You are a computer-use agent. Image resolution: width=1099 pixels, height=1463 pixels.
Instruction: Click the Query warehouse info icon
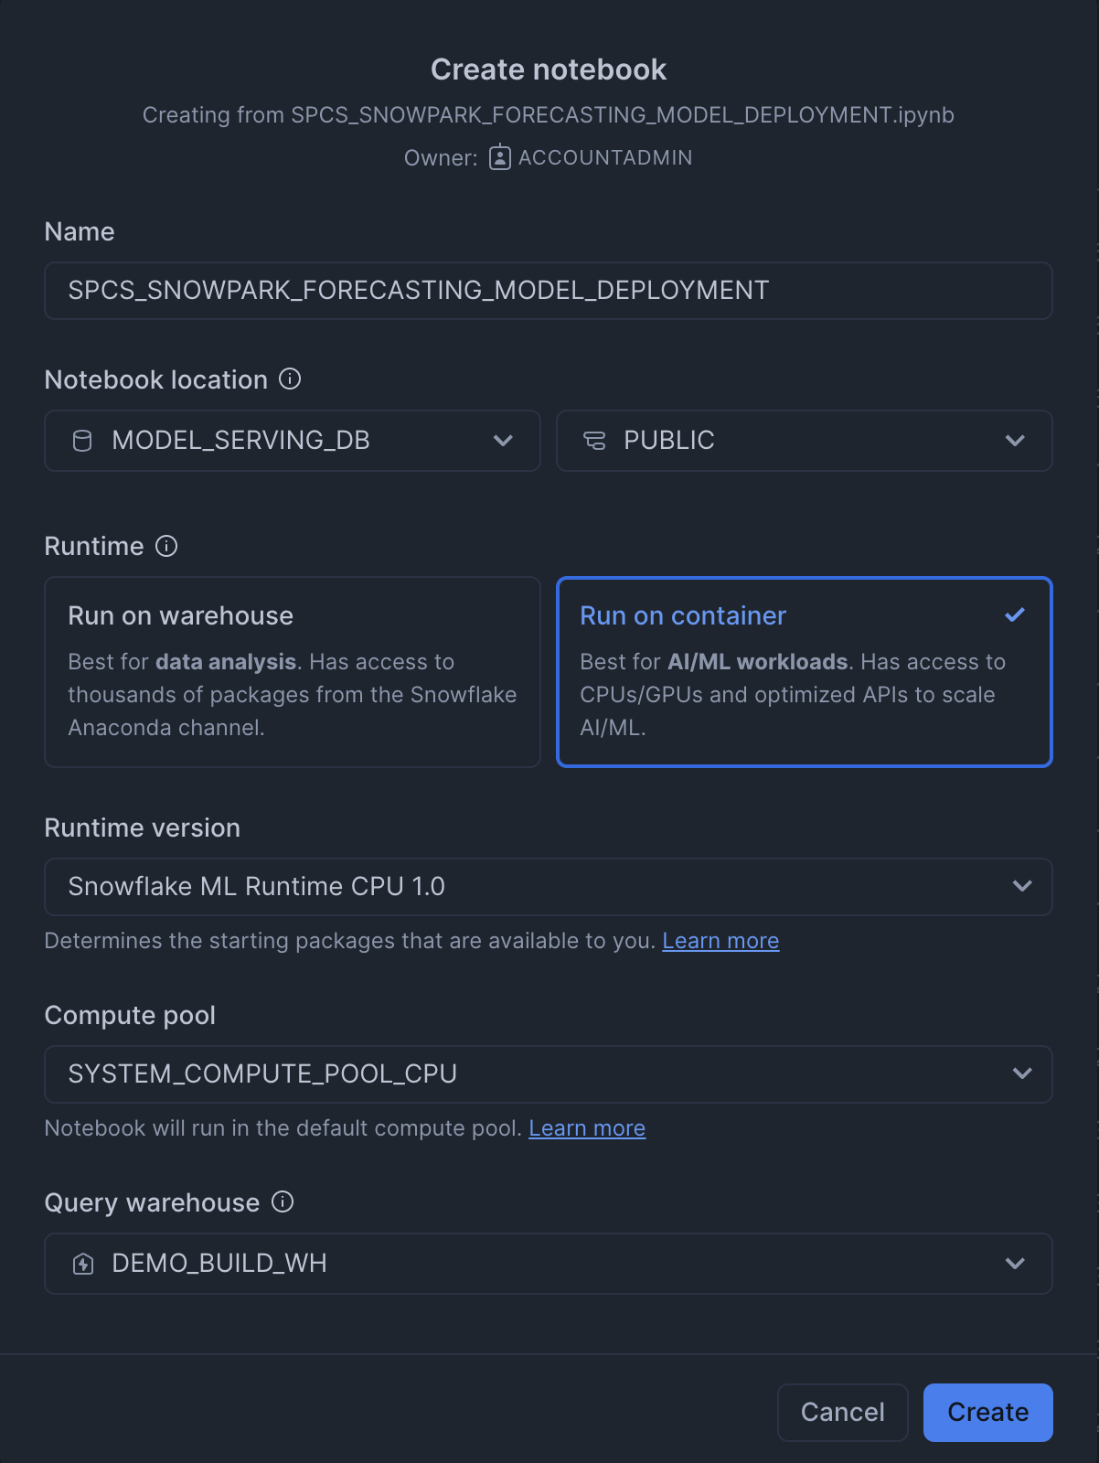[x=283, y=1201]
